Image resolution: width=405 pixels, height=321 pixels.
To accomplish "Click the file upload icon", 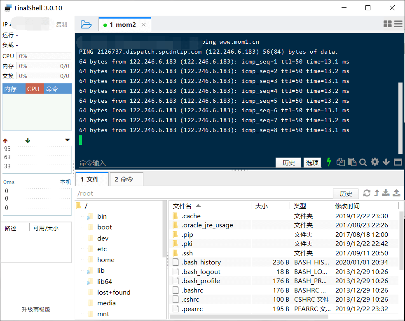I will click(x=396, y=193).
